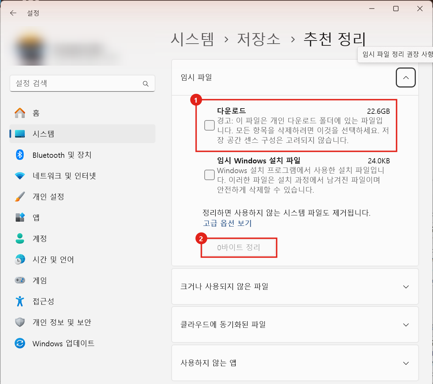Collapse the 임시 파일 section chevron
The image size is (433, 384).
406,77
